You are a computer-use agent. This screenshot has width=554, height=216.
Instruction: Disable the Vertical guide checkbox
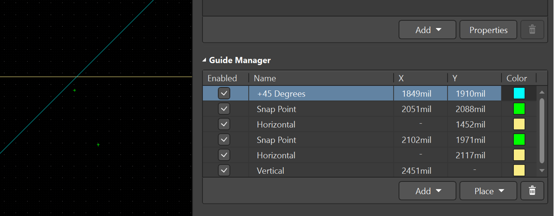click(224, 170)
